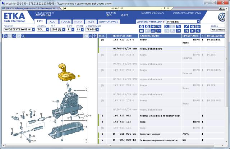Switch to the ACC tab
This screenshot has width=230, height=149.
point(52,21)
